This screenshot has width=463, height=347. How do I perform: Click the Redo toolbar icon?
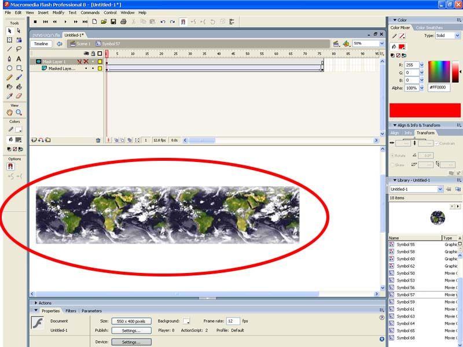[x=172, y=21]
